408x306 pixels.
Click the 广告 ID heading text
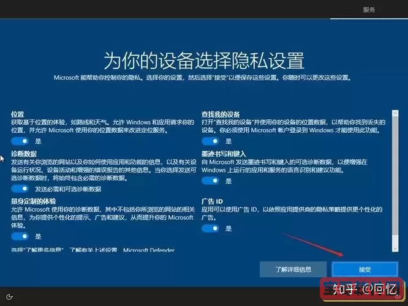click(212, 201)
